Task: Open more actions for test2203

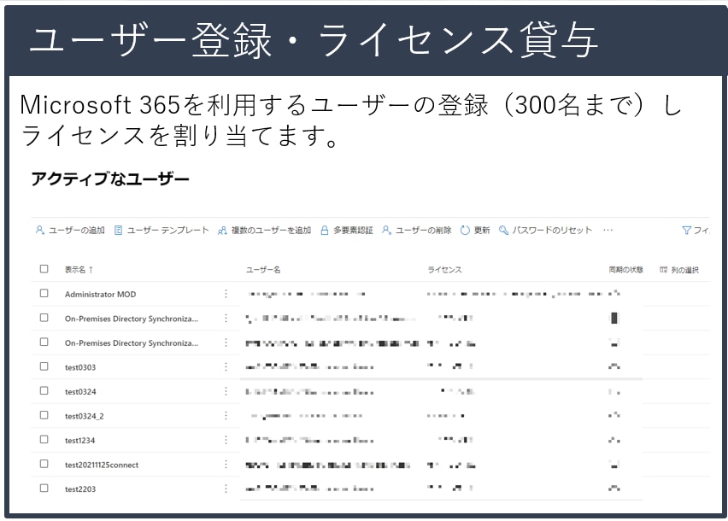Action: 226,489
